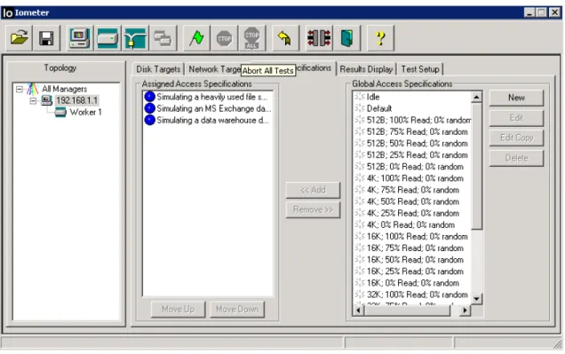The height and width of the screenshot is (354, 565).
Task: Save configuration with the floppy disk icon
Action: [x=46, y=38]
